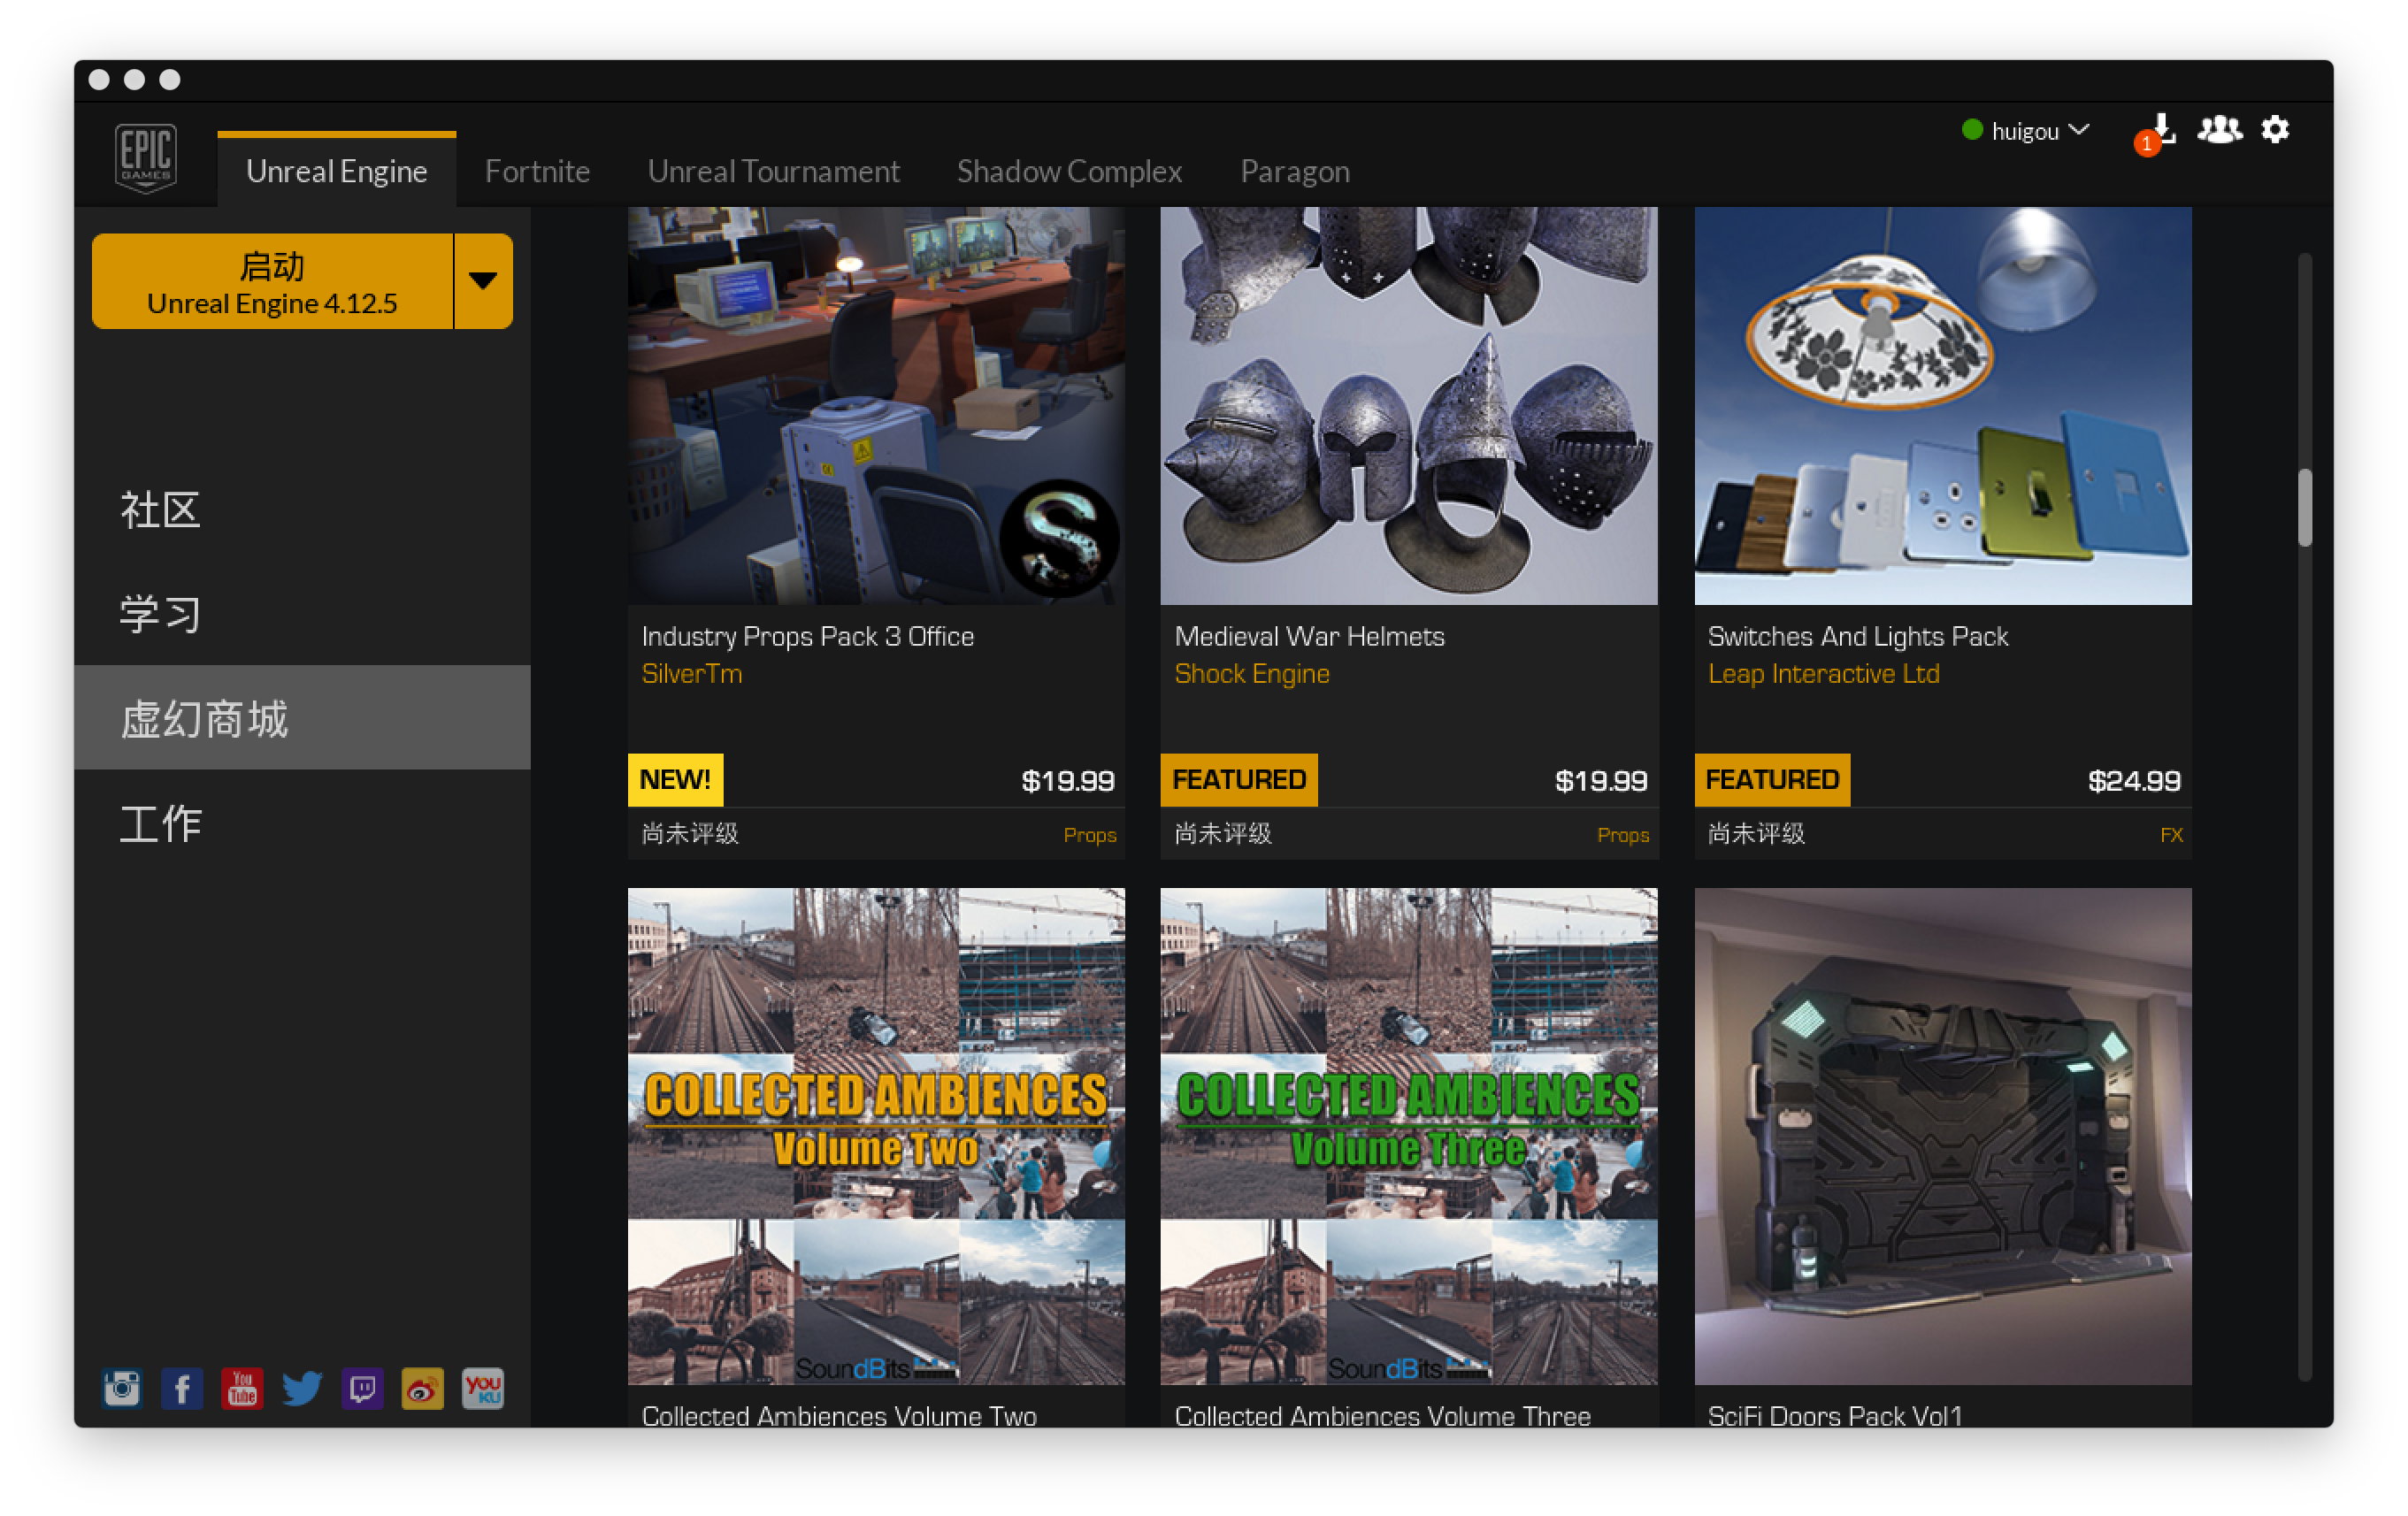
Task: Launch Unreal Engine 4.12.5
Action: pyautogui.click(x=272, y=281)
